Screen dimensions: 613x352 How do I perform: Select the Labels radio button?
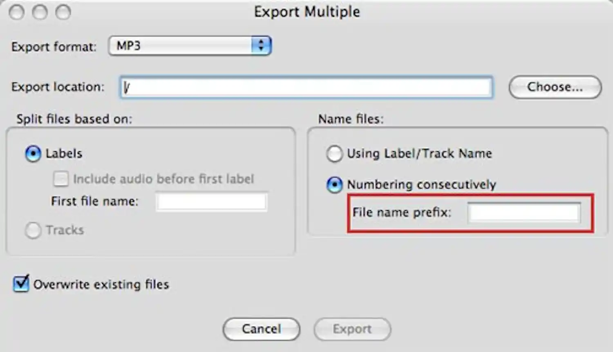tap(33, 153)
